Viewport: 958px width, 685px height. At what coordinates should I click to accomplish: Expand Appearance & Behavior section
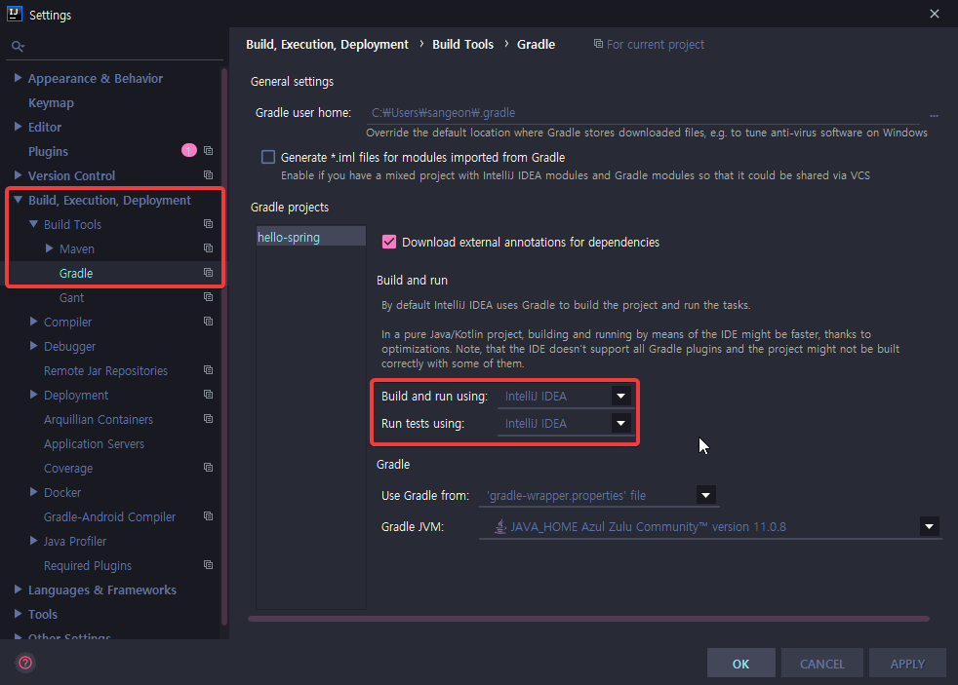pyautogui.click(x=18, y=78)
